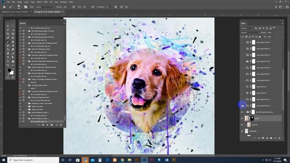Viewport: 290px width, 163px height.
Task: Delete layer with Layers panel trash icon
Action: pos(279,138)
